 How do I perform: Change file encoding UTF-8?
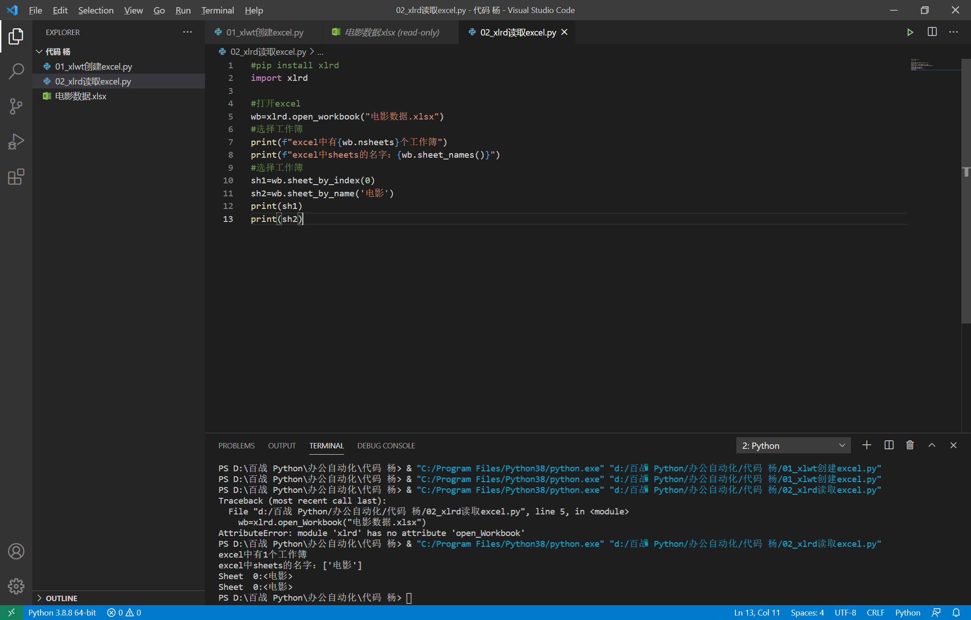[x=845, y=612]
